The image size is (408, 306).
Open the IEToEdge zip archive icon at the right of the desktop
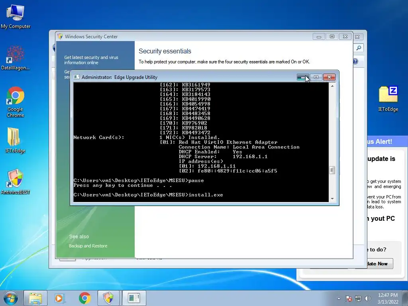point(388,98)
